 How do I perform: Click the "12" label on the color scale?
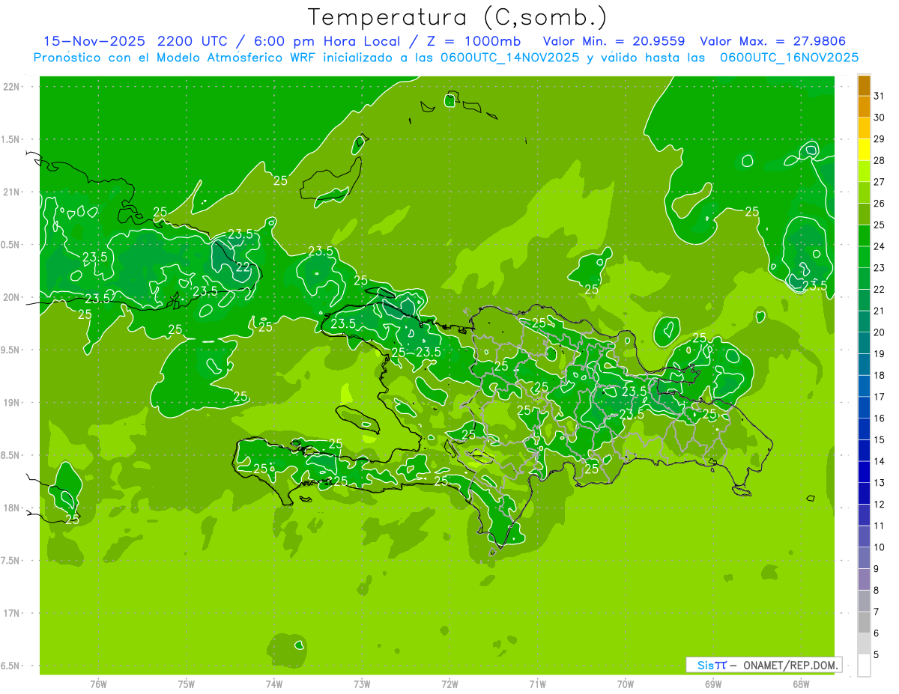point(880,505)
